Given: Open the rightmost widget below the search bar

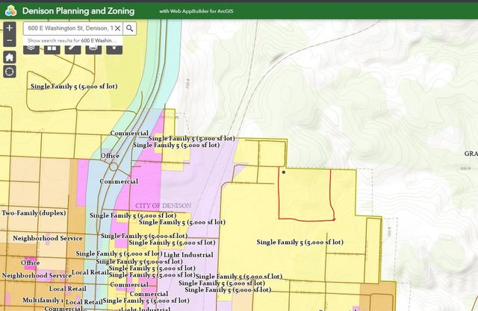Looking at the screenshot, I should [x=114, y=48].
